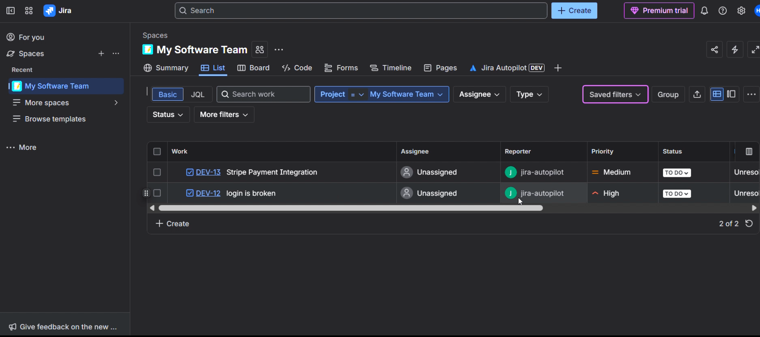The height and width of the screenshot is (337, 760).
Task: Open the Saved filters dropdown
Action: 615,94
